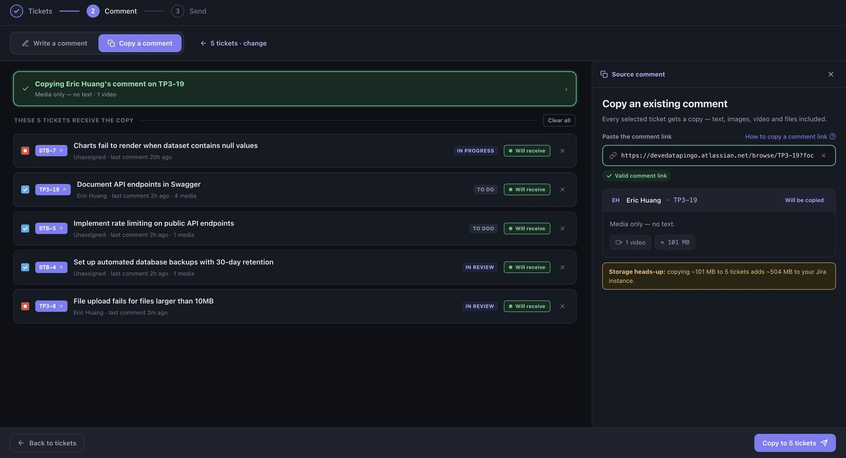
Task: Go to the Tickets step
Action: (x=31, y=11)
